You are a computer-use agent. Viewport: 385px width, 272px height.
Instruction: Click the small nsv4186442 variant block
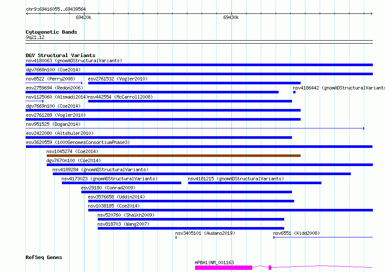[294, 92]
